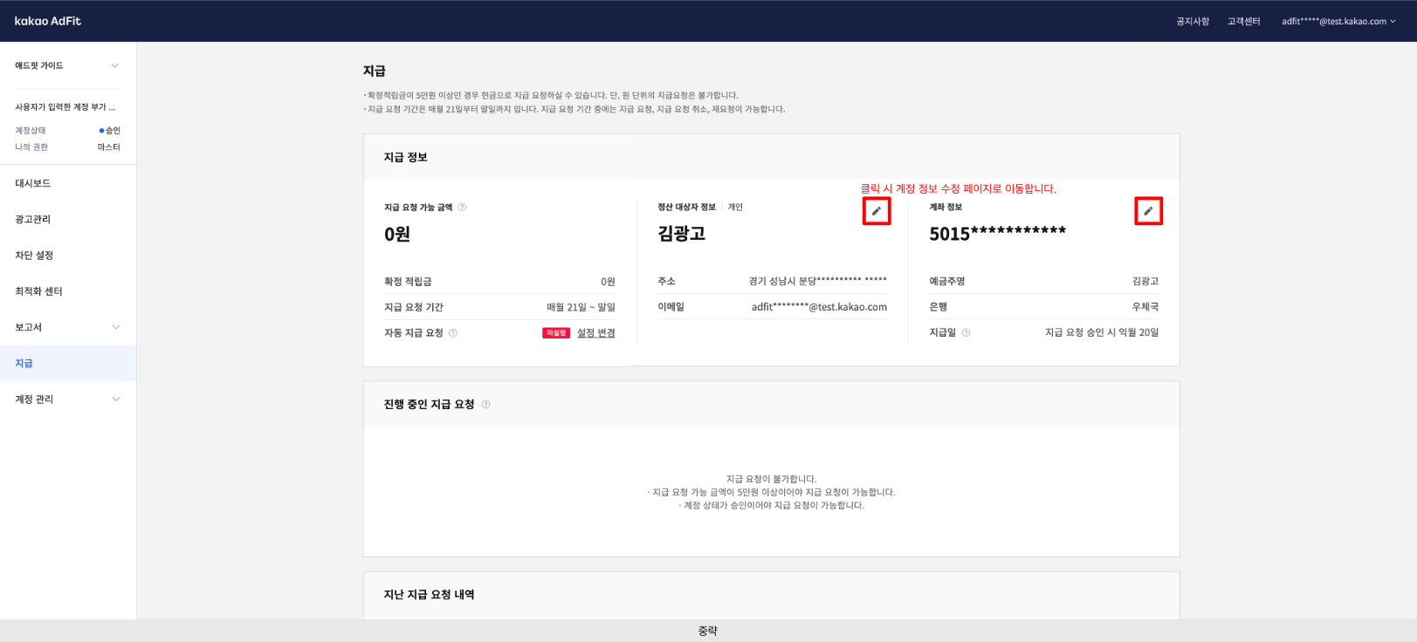The height and width of the screenshot is (642, 1417).
Task: Click pencil edit icon for 계좌 정보
Action: click(x=1148, y=211)
